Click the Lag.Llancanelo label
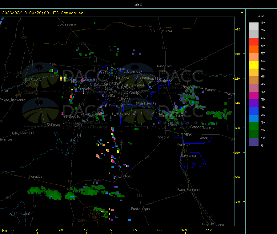 click(20, 214)
